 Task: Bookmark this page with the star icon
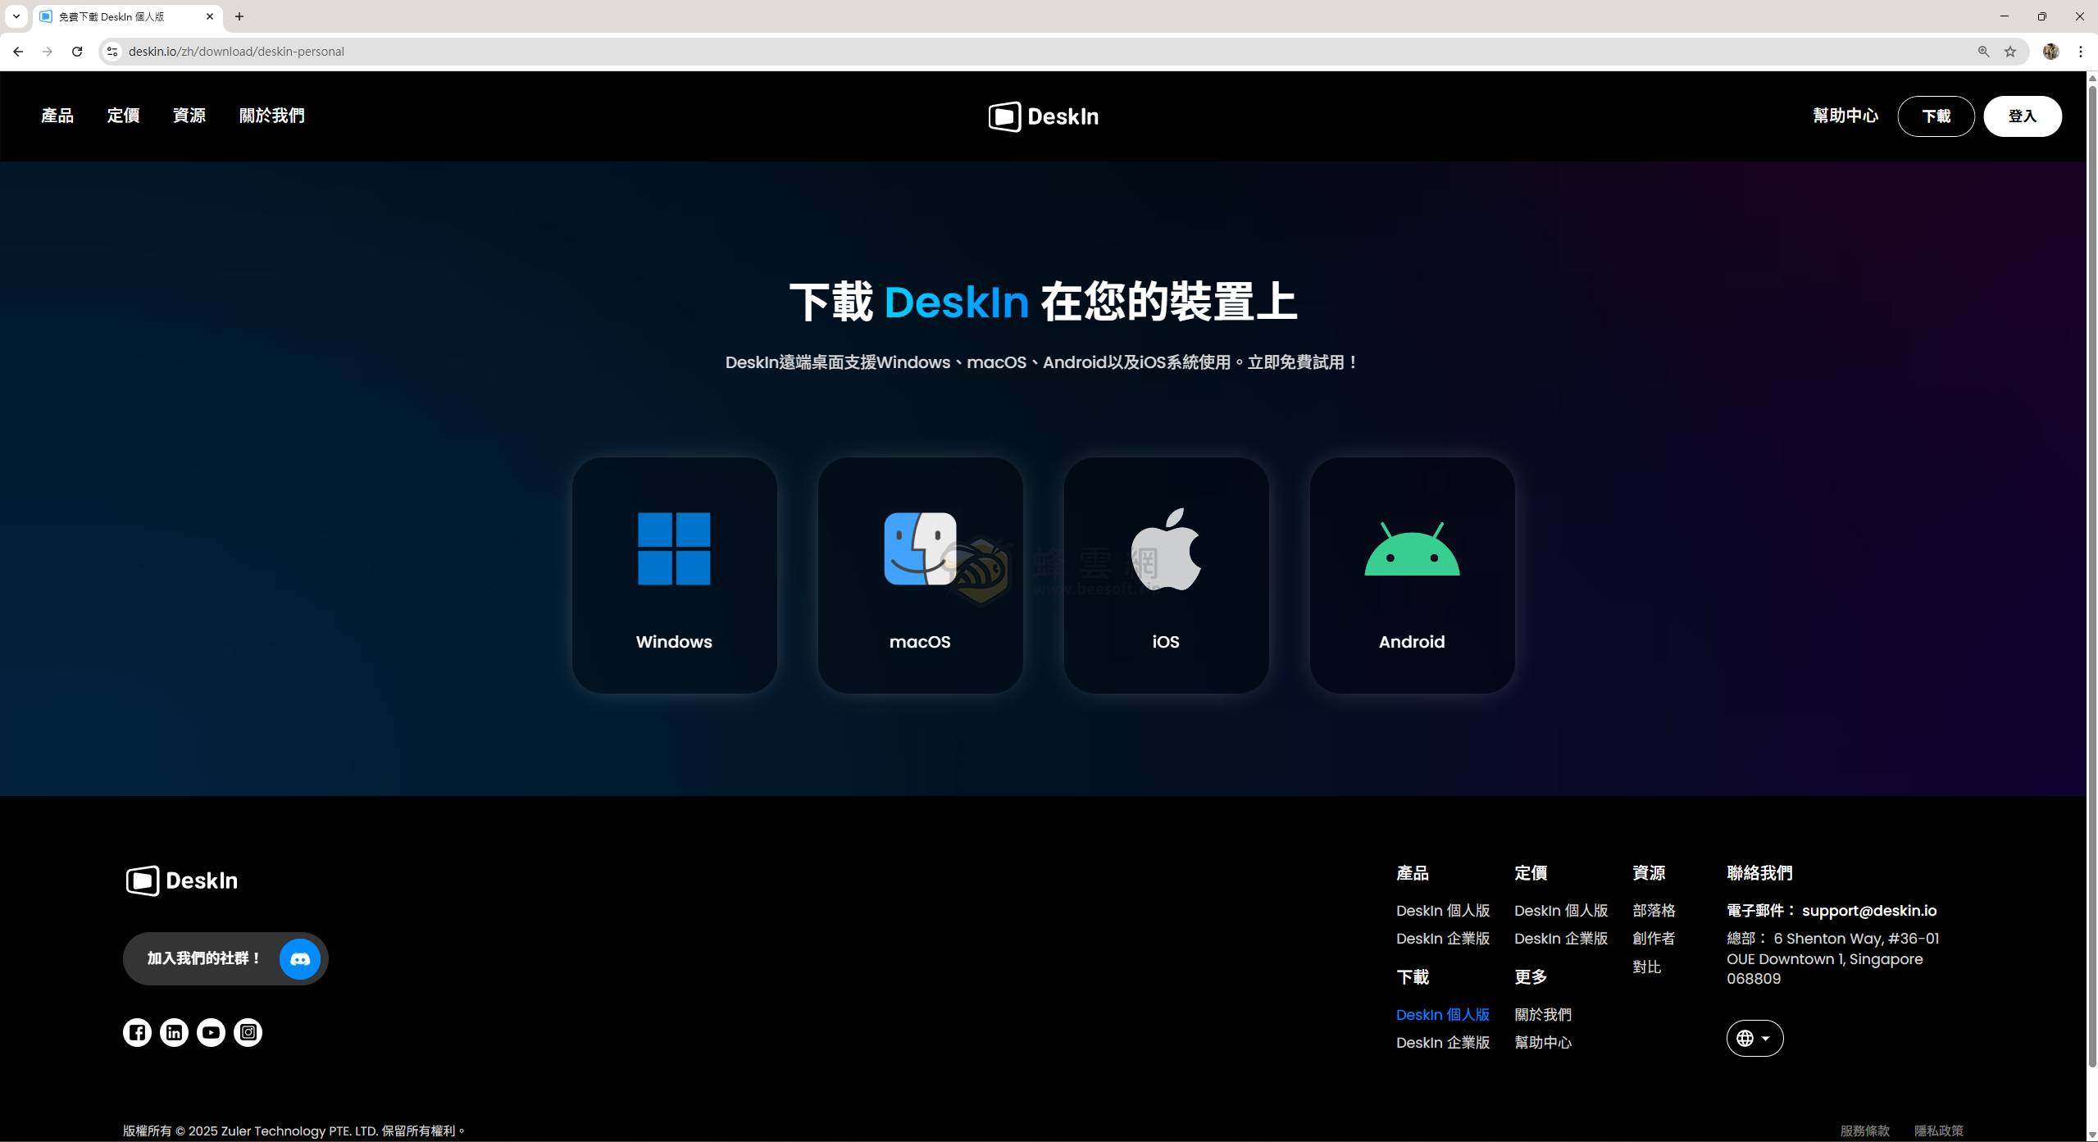[2010, 52]
